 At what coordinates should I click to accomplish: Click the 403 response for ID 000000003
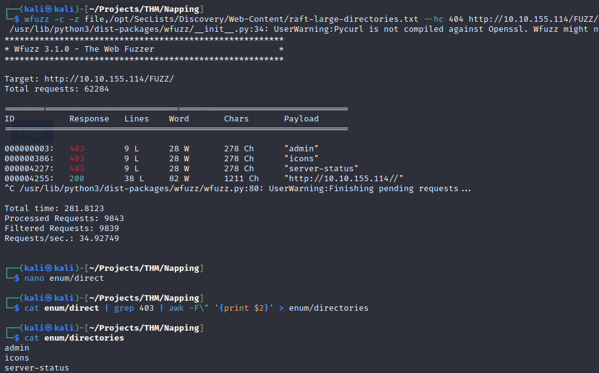(77, 149)
